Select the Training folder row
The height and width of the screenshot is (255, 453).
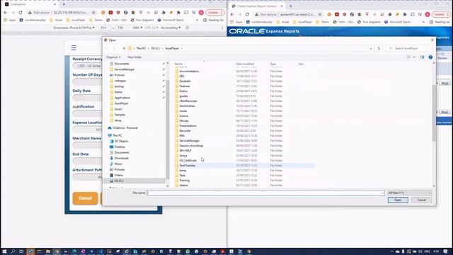pos(244,180)
